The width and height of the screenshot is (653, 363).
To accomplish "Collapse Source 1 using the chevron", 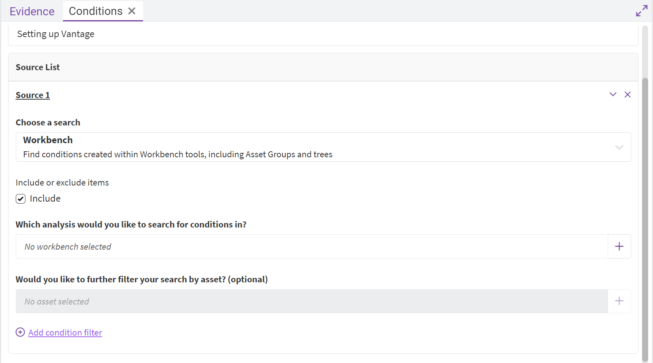I will (613, 94).
